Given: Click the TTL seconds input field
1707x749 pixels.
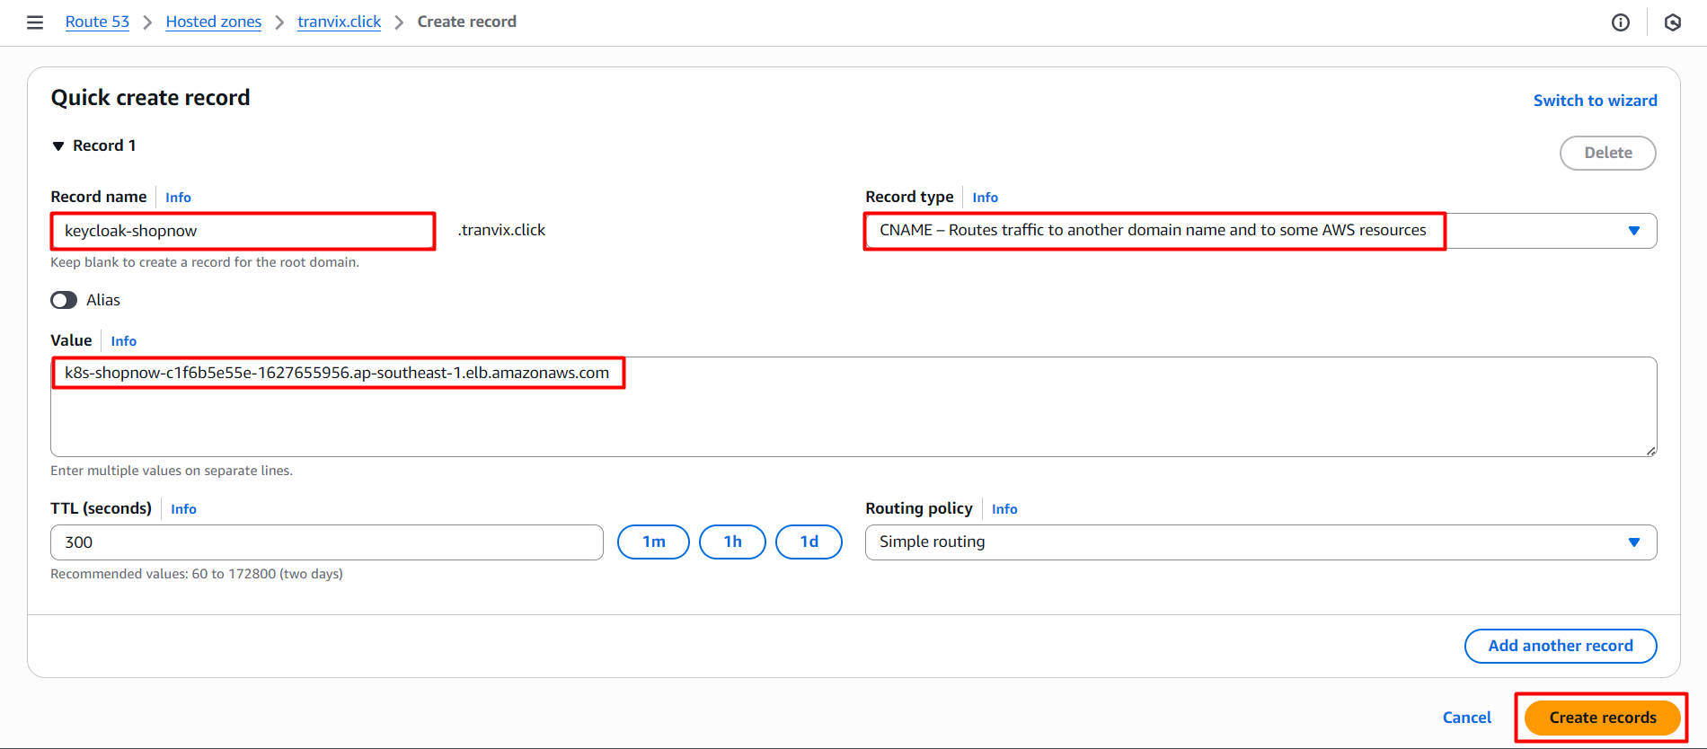Looking at the screenshot, I should pyautogui.click(x=326, y=542).
